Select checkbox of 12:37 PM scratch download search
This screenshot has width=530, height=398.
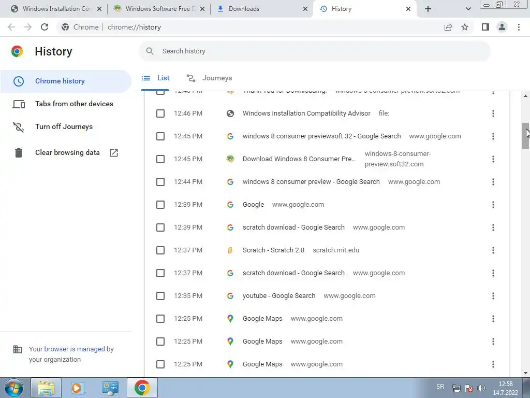pyautogui.click(x=160, y=273)
